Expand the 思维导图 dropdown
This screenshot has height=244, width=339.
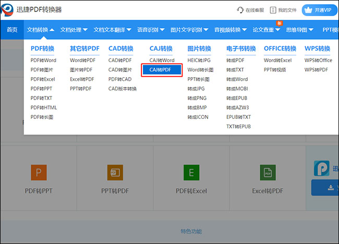(x=299, y=30)
